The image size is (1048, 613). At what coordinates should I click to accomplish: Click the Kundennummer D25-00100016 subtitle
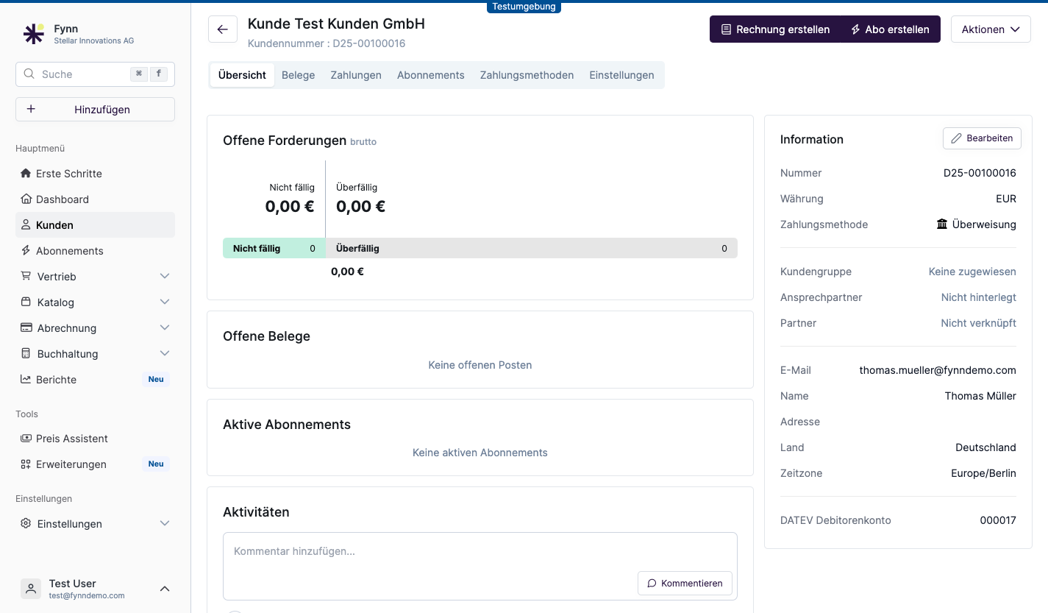(x=327, y=43)
